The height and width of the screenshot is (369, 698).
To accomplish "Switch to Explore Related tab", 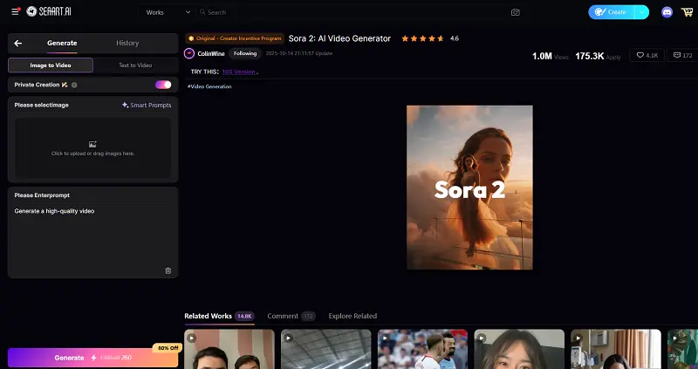I will point(352,316).
